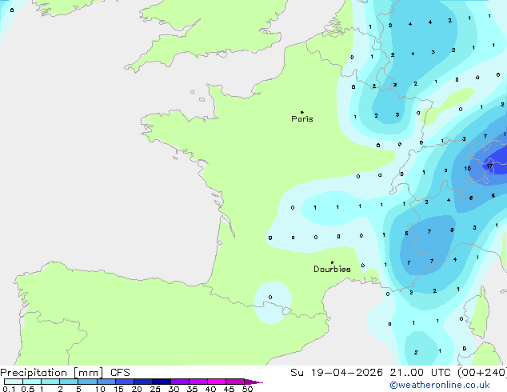The width and height of the screenshot is (507, 392).
Task: Select the Paris city marker dot
Action: [x=302, y=112]
